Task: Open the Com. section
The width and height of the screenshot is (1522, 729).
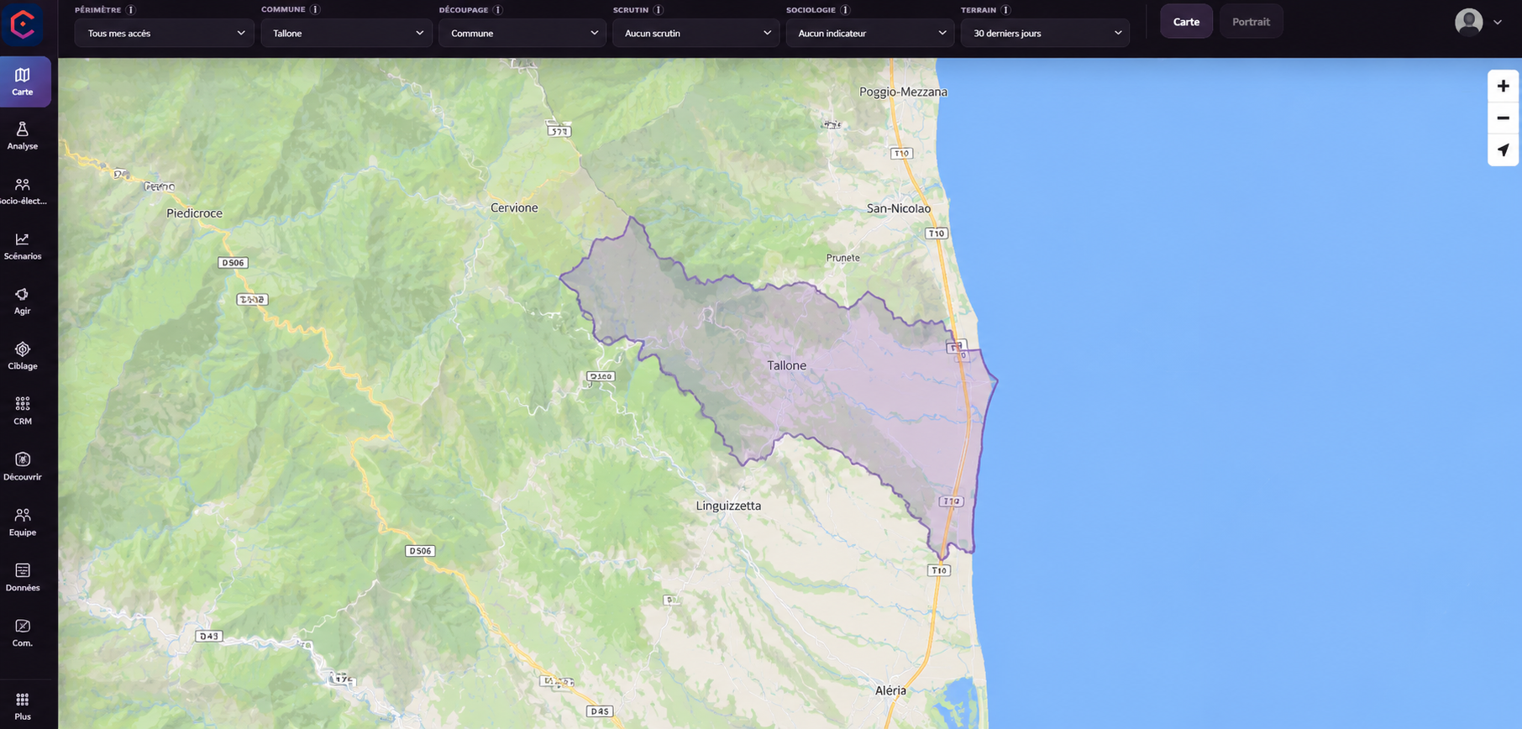Action: (x=23, y=633)
